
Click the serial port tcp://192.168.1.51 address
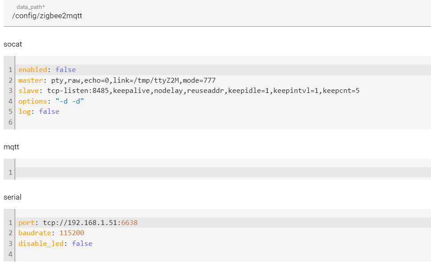[81, 223]
